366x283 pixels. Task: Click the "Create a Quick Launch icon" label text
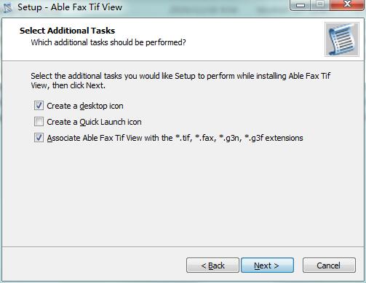(94, 122)
